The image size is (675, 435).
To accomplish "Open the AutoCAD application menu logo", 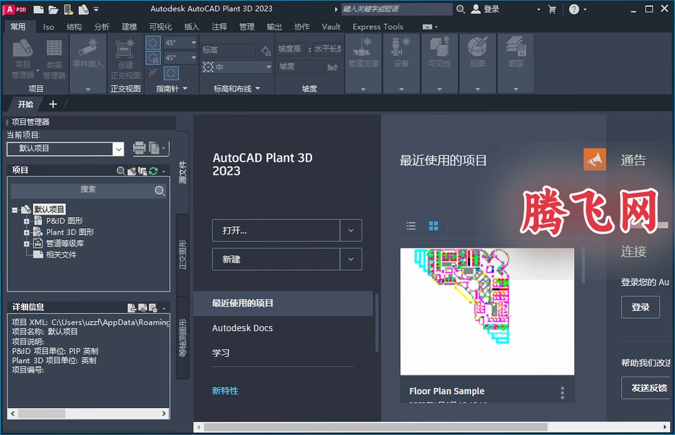I will [16, 9].
